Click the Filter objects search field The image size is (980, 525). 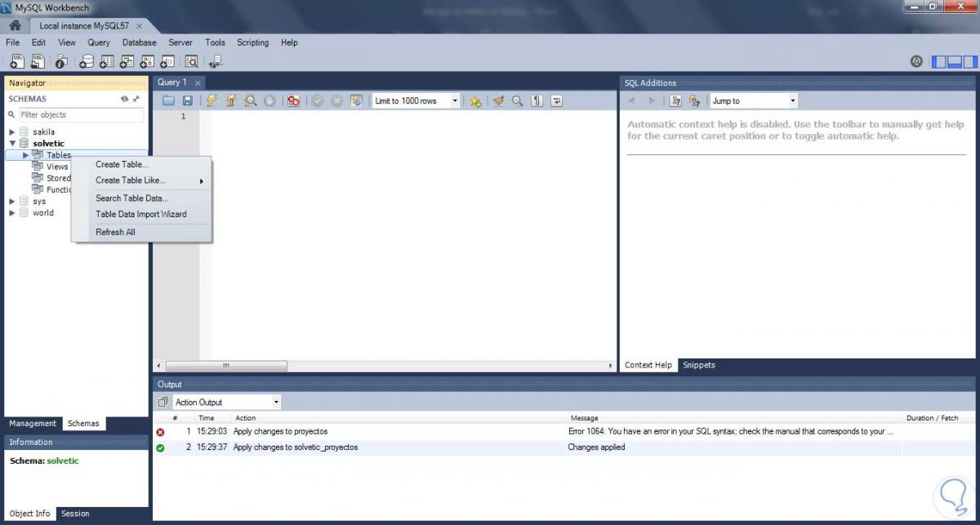(81, 115)
